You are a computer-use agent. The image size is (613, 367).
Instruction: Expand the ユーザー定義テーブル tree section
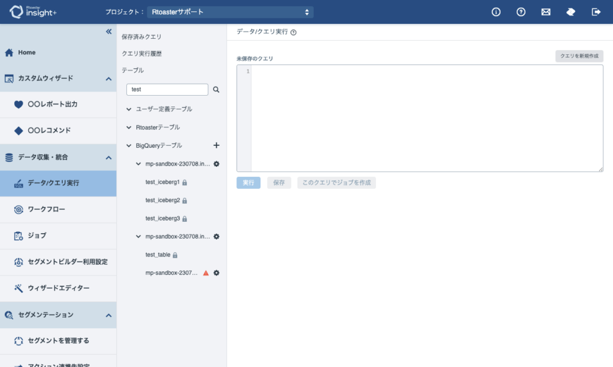click(x=129, y=109)
